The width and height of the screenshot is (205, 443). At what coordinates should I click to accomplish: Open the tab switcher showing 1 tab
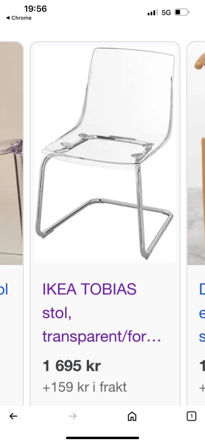point(191,416)
